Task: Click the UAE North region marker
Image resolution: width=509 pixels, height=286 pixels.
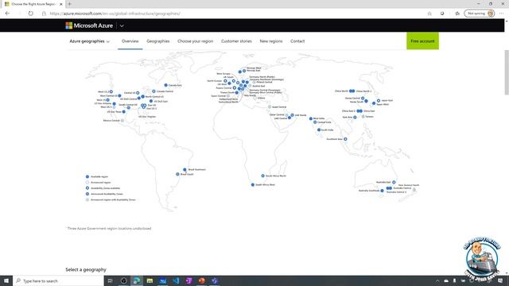Action: [292, 115]
